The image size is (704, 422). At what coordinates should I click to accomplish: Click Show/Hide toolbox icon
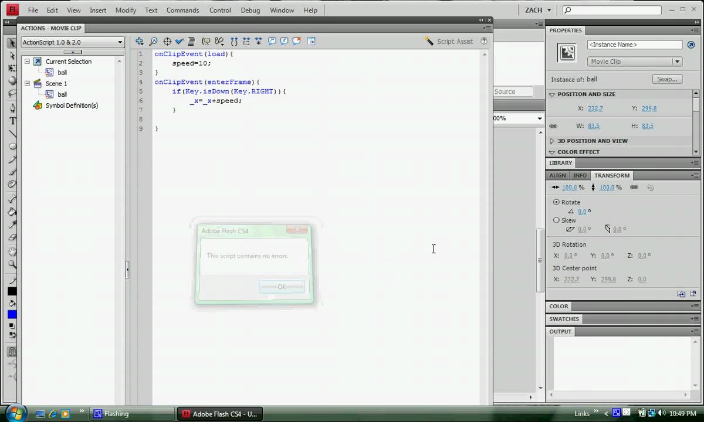pos(312,42)
